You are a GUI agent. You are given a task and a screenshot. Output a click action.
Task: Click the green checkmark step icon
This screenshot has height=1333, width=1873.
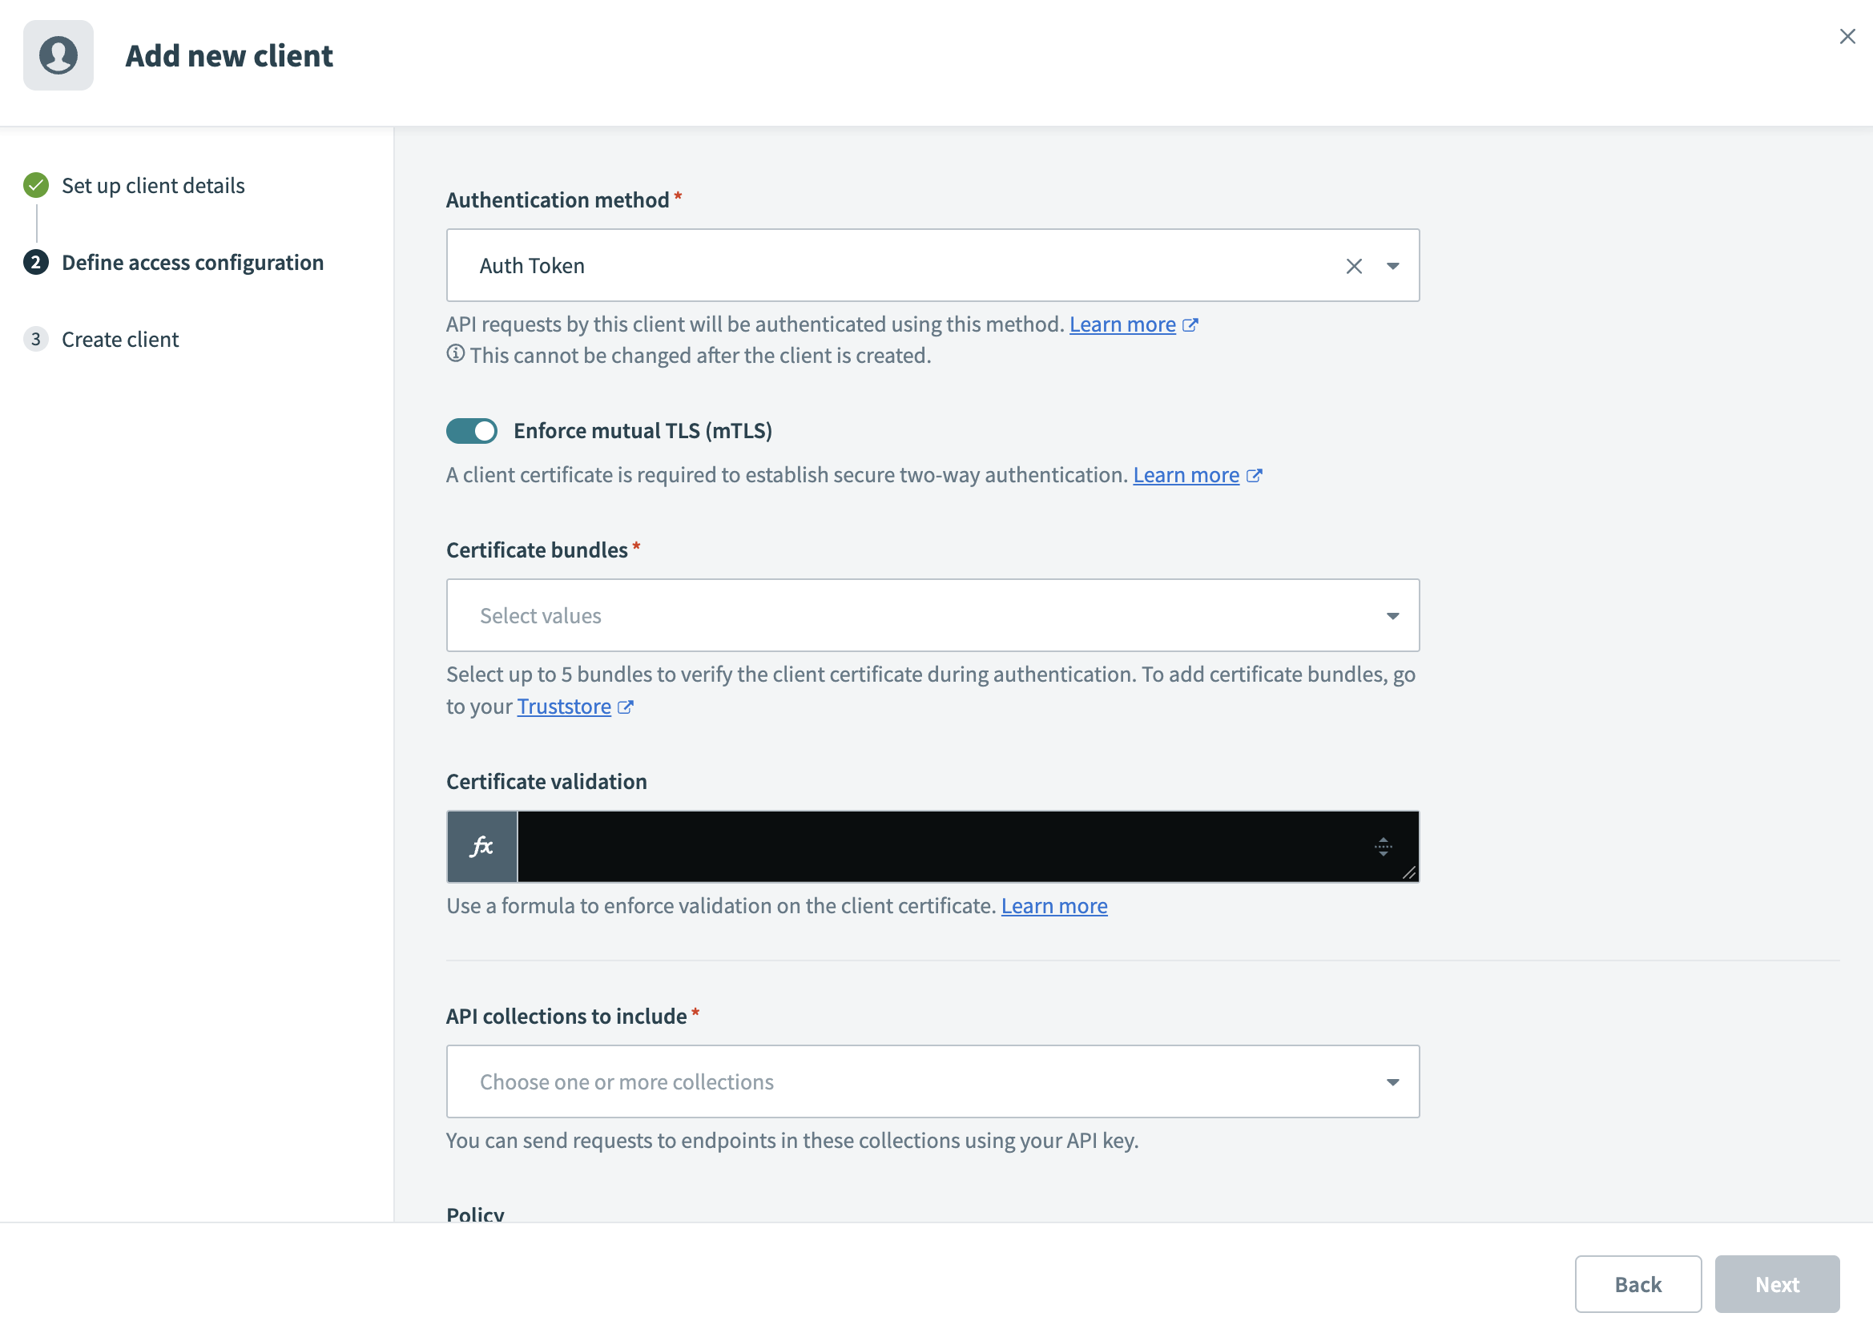(x=36, y=186)
